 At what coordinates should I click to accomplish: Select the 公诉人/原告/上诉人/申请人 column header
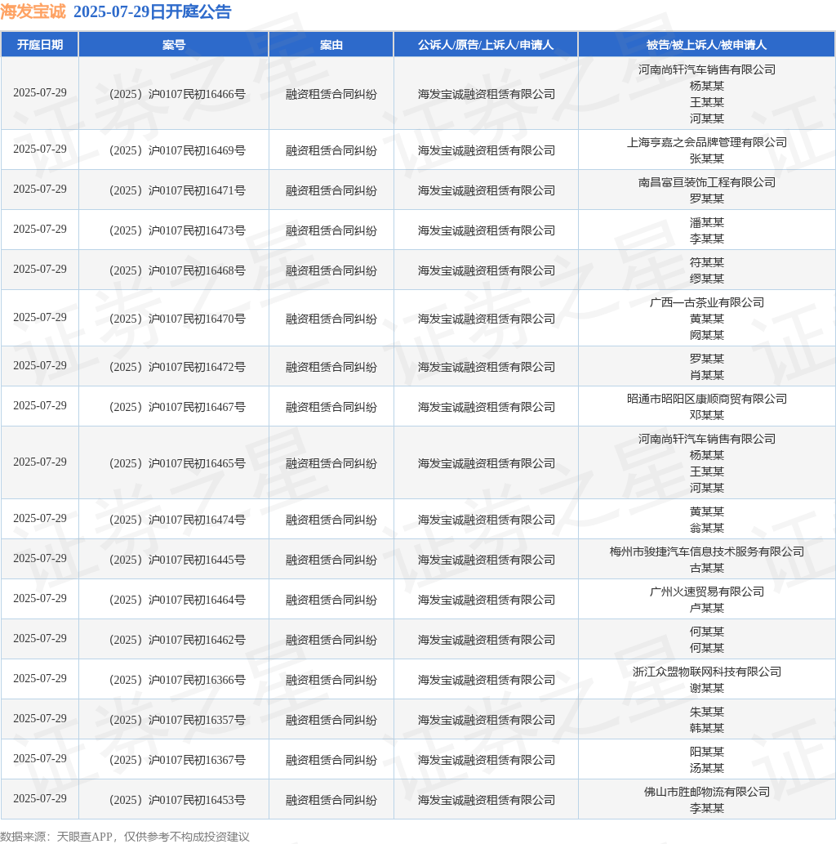(x=486, y=45)
